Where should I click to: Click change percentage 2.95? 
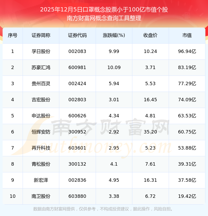pyautogui.click(x=114, y=148)
